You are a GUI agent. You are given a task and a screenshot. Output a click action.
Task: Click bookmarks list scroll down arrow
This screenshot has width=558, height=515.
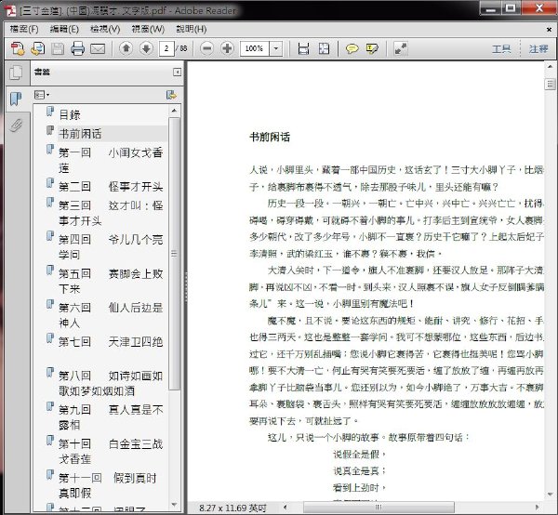point(174,505)
